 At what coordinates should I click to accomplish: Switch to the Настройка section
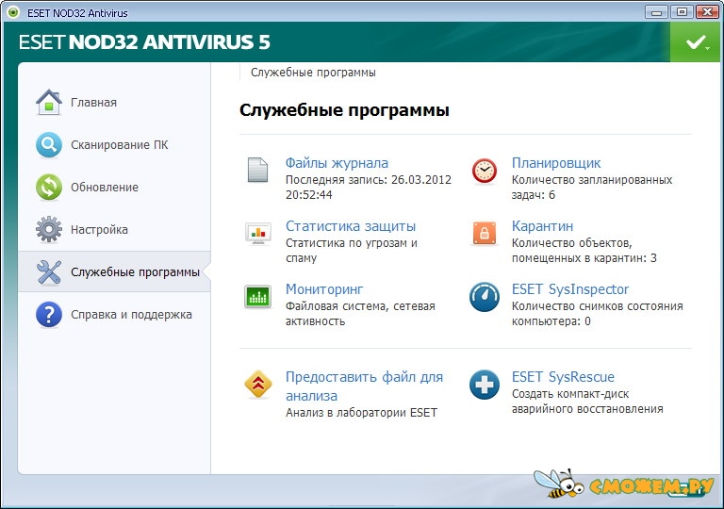coord(99,230)
